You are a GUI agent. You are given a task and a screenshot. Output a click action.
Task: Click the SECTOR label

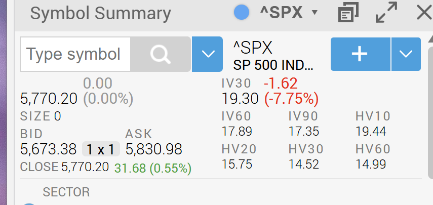[x=66, y=192]
